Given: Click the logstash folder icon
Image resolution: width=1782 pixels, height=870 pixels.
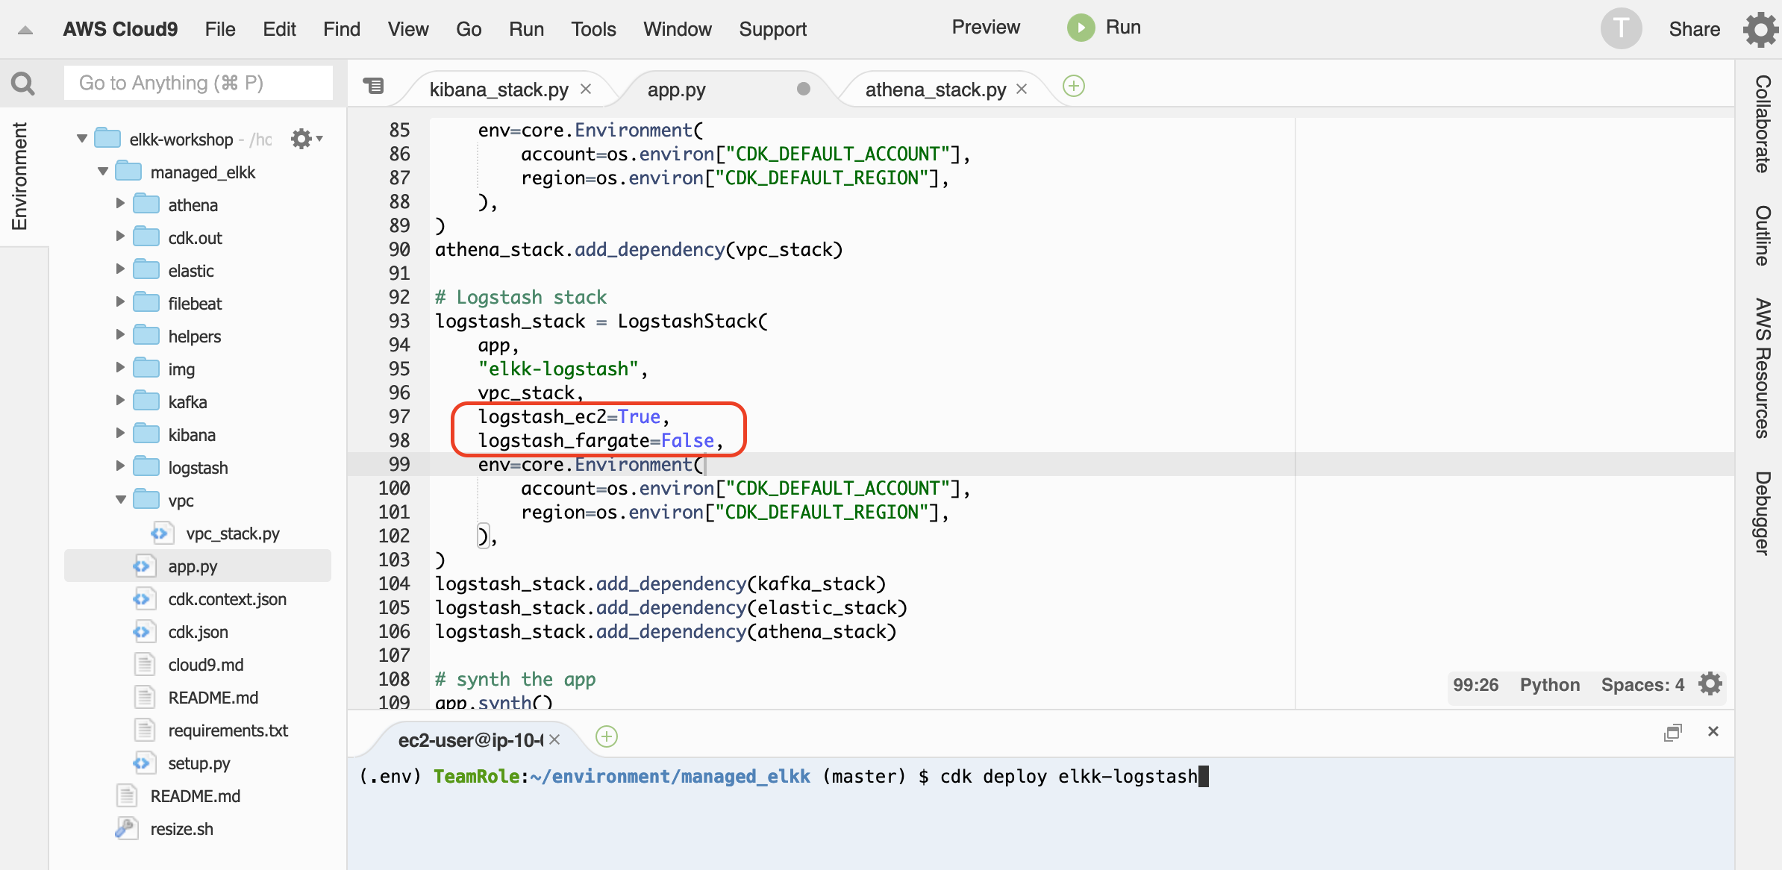Looking at the screenshot, I should tap(146, 467).
